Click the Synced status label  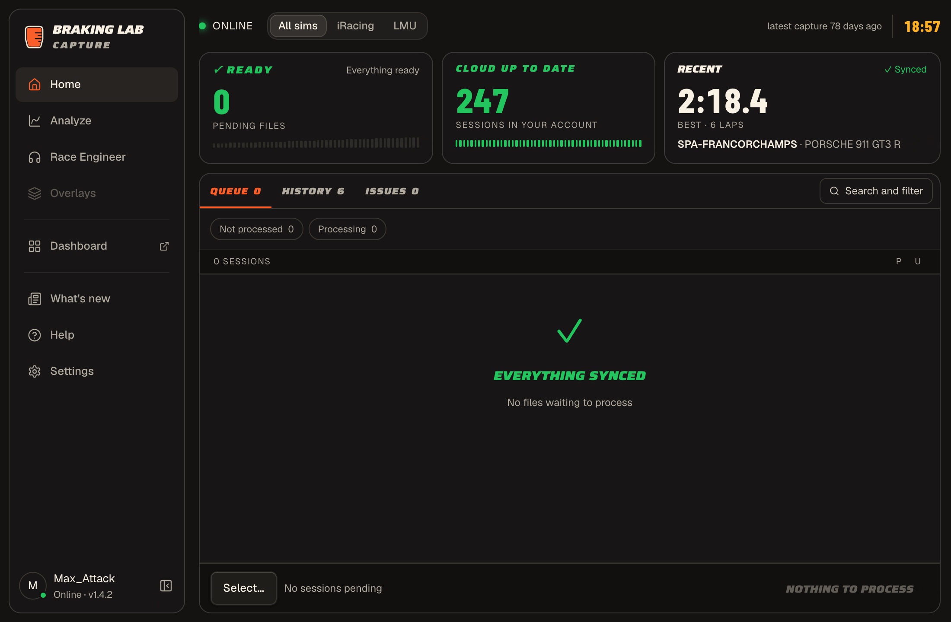pos(905,70)
